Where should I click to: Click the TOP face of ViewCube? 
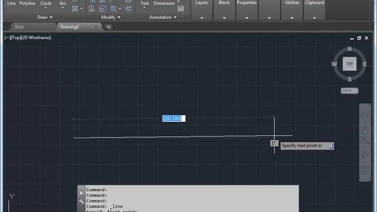click(x=349, y=64)
